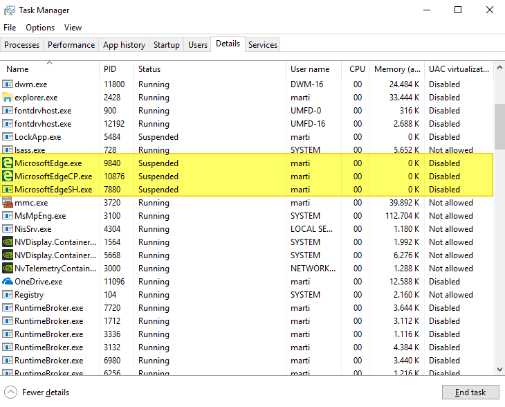Screen dimensions: 505x407
Task: Click the Fewer details link
Action: click(46, 392)
